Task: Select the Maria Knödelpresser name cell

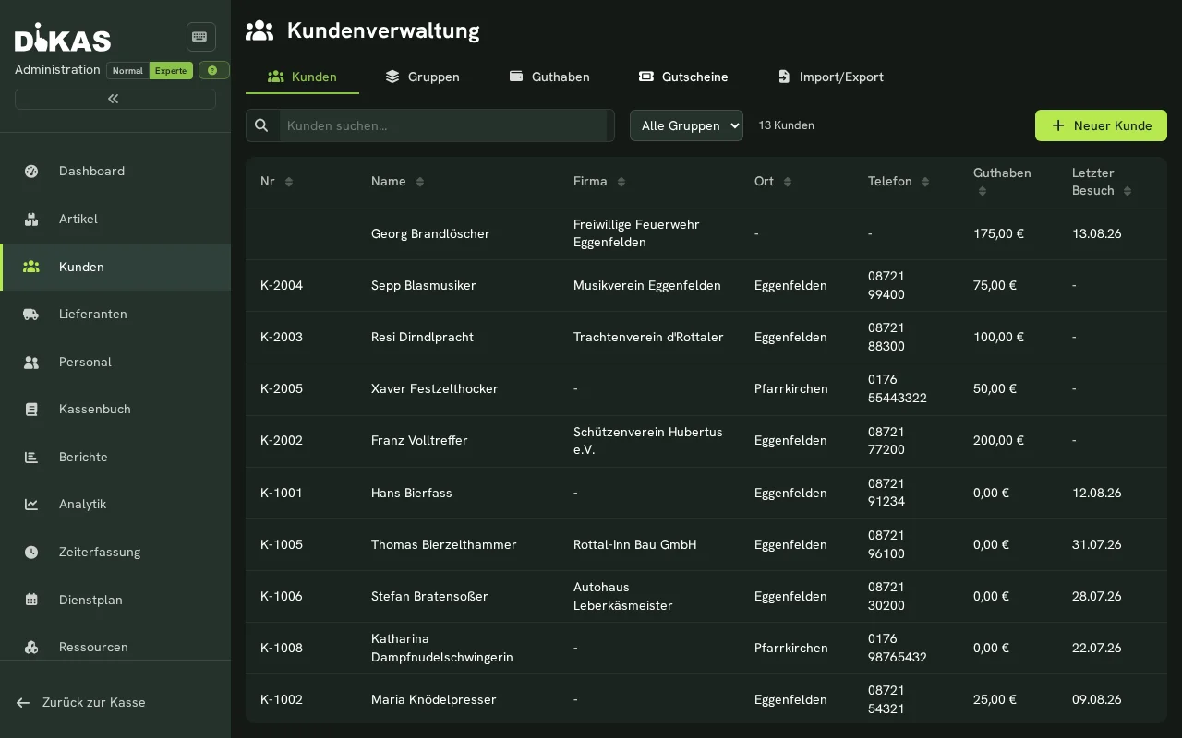Action: coord(434,699)
